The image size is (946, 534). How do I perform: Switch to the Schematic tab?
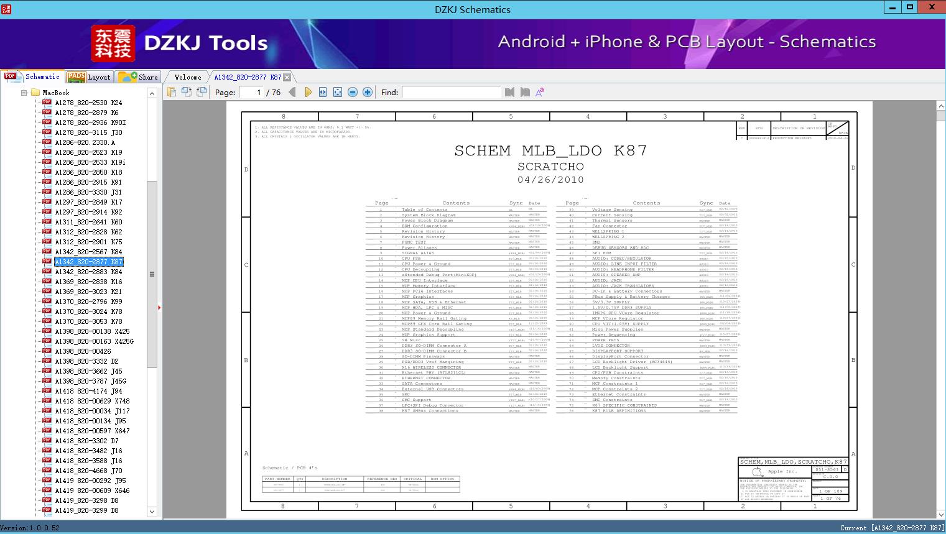point(32,76)
